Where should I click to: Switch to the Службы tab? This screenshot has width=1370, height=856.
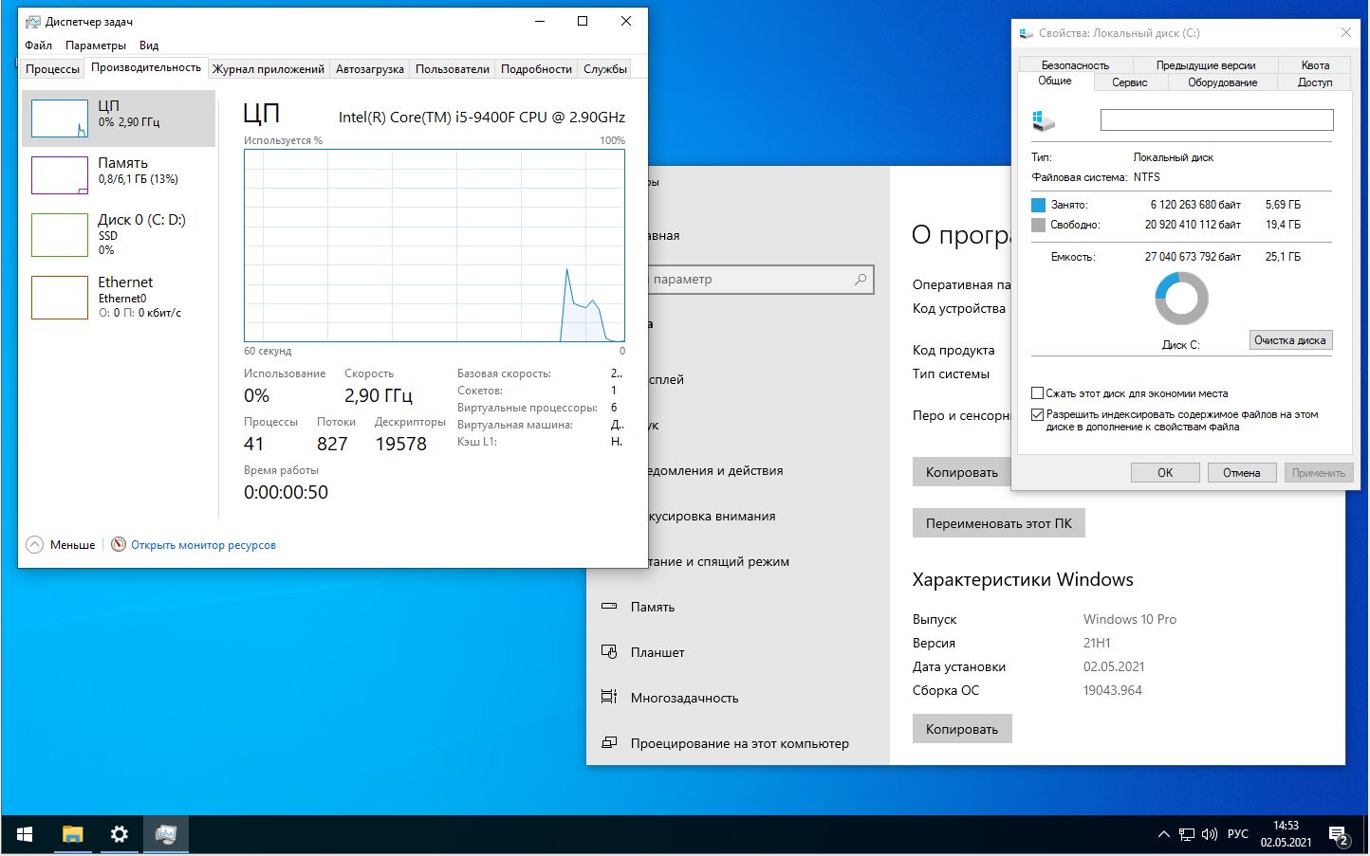605,69
